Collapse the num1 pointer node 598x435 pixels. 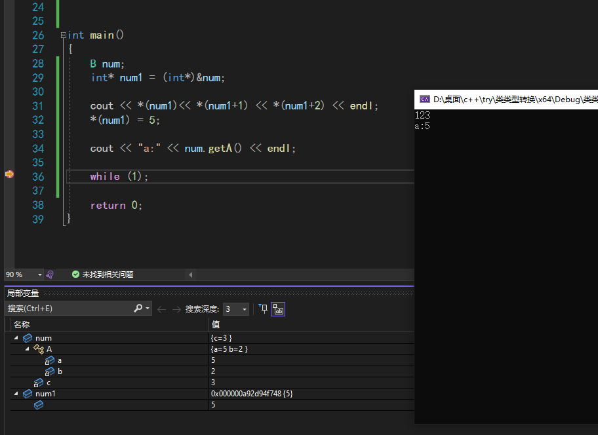[16, 394]
